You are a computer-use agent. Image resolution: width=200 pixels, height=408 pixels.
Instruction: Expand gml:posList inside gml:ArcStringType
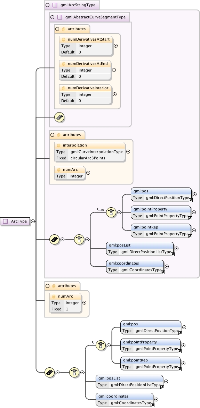[177, 249]
